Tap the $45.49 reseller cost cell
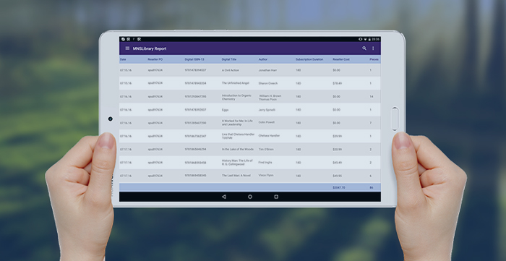506x261 pixels. point(338,163)
